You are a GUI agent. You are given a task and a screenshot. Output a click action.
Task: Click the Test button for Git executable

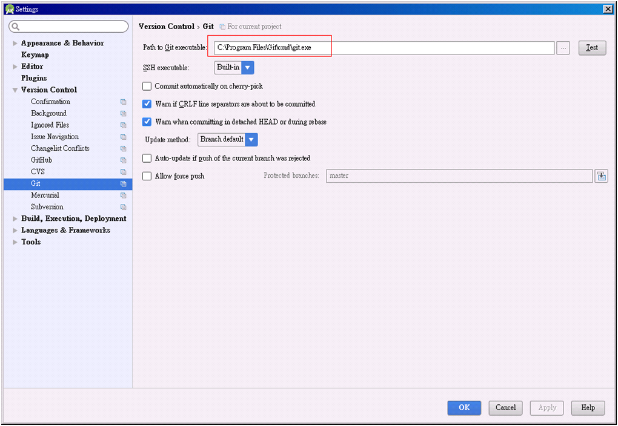pos(592,48)
